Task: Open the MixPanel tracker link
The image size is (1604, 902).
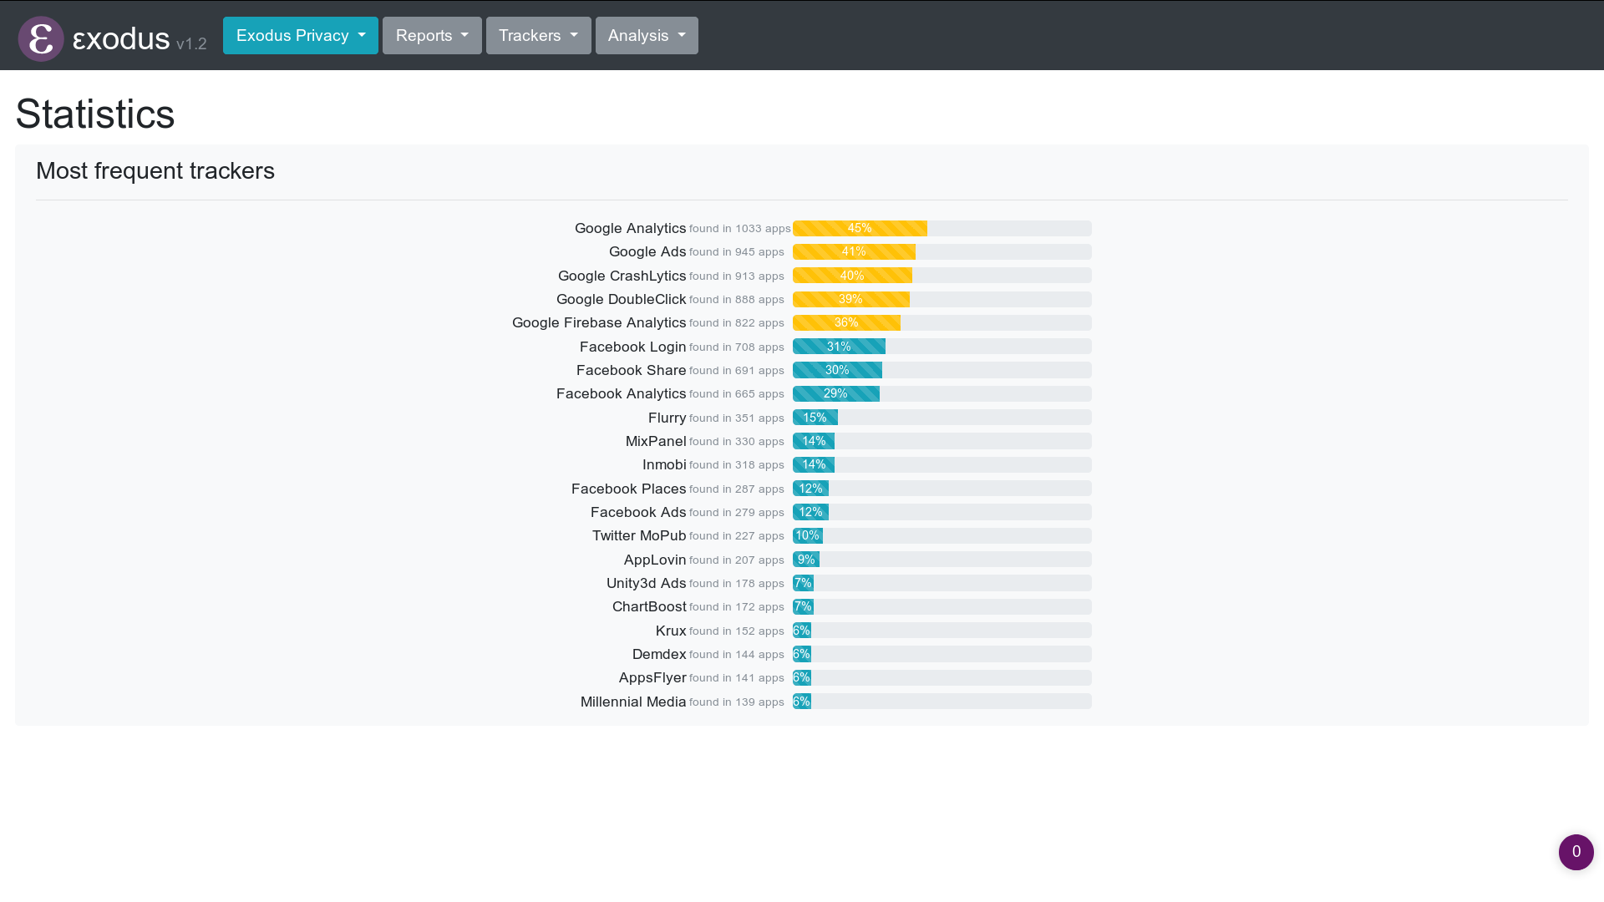Action: point(656,441)
